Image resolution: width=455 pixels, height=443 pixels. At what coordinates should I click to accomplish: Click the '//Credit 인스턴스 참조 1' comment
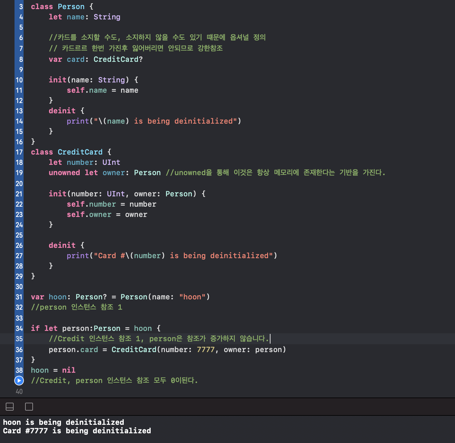[x=159, y=339]
